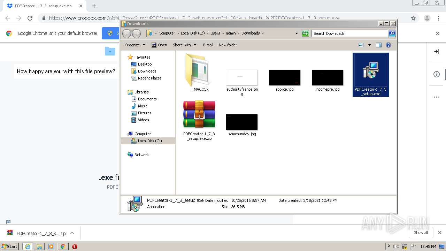Click the Explorer back navigation arrow
446x251 pixels.
click(127, 33)
